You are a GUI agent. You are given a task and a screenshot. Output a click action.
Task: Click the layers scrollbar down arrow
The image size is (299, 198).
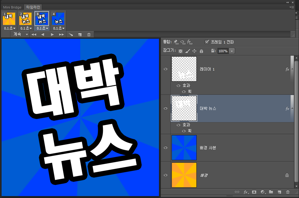coord(296,186)
